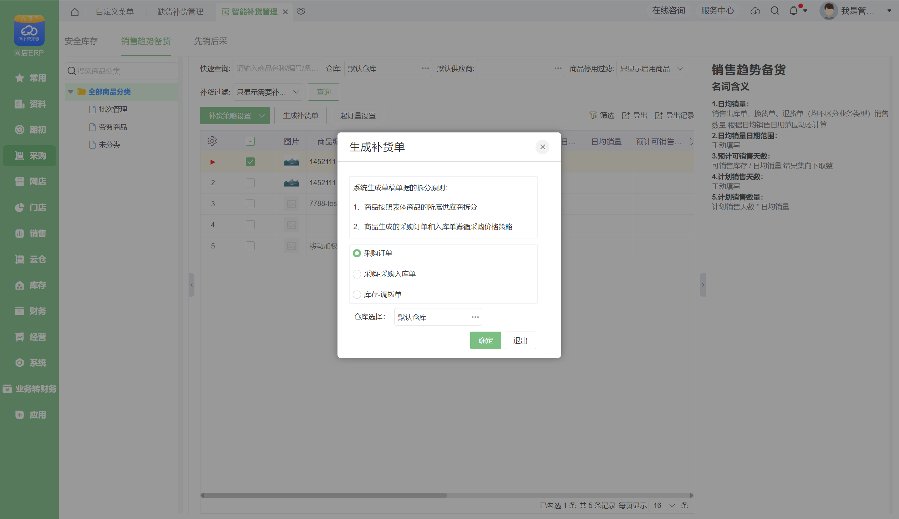The width and height of the screenshot is (899, 519).
Task: Select the 采购-采购入库单 radio option
Action: 357,274
